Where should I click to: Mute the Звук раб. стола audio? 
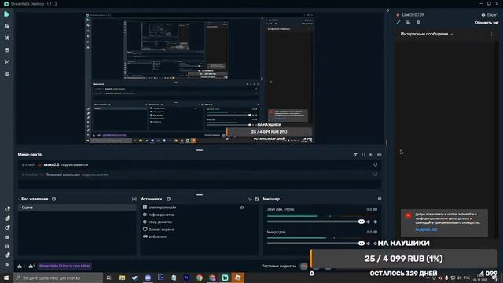click(x=369, y=222)
